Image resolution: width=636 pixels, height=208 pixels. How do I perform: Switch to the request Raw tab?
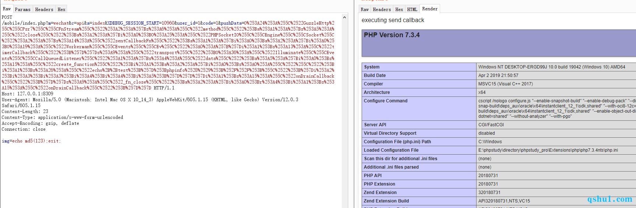(x=7, y=9)
